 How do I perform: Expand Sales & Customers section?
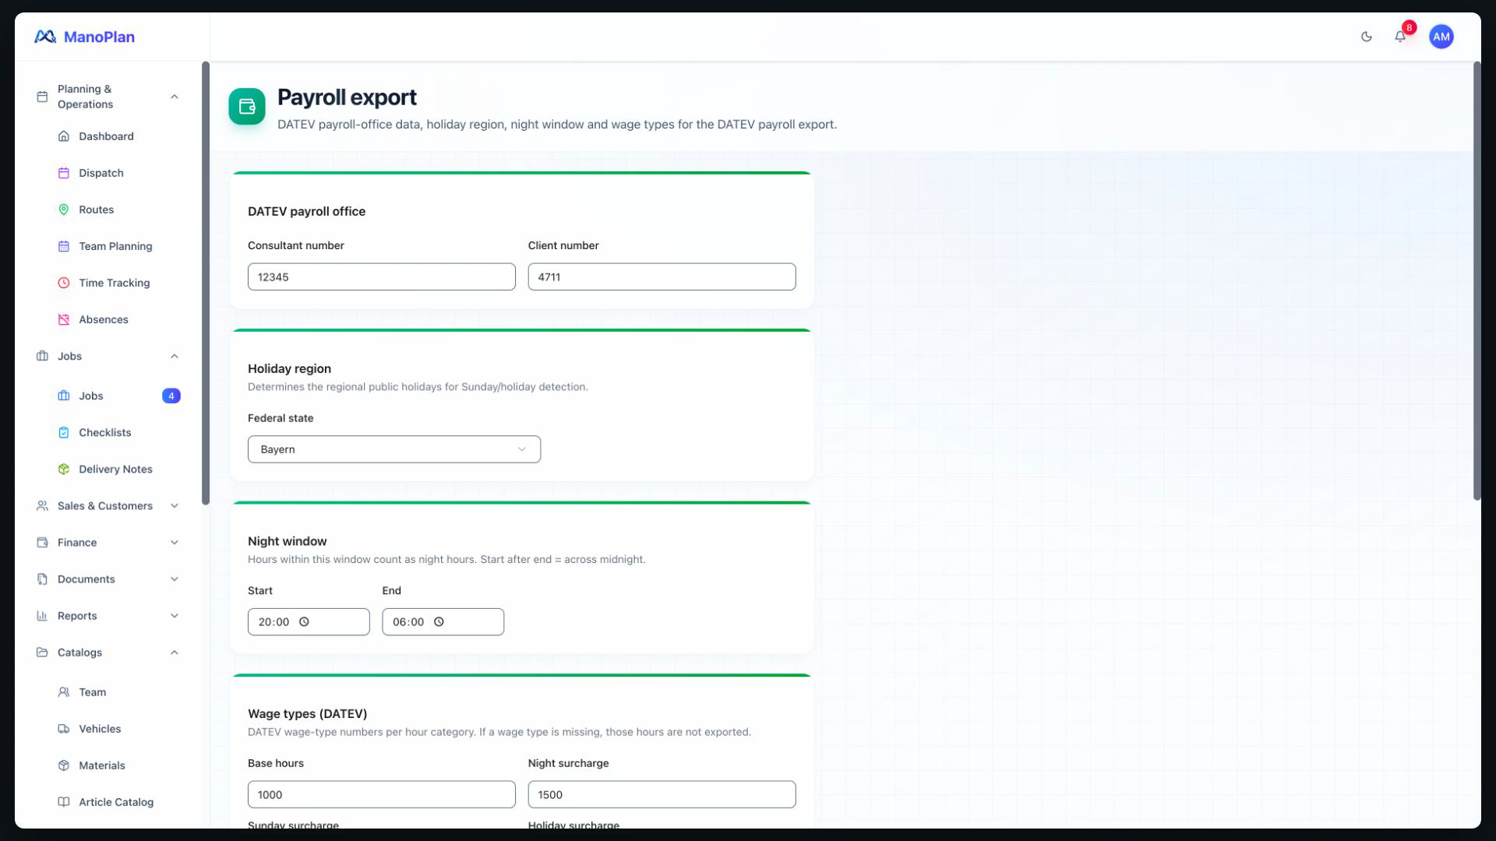pyautogui.click(x=108, y=505)
